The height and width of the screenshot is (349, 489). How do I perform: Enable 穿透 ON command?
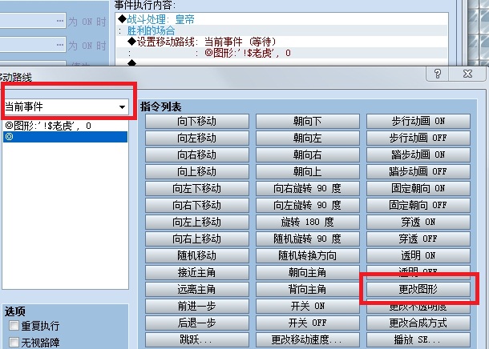(418, 222)
